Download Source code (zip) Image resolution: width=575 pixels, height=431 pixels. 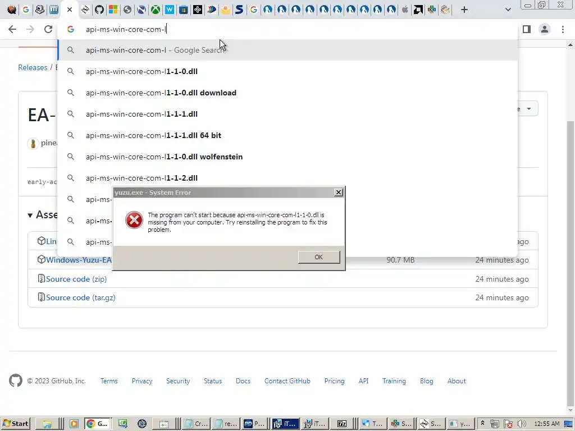click(76, 279)
